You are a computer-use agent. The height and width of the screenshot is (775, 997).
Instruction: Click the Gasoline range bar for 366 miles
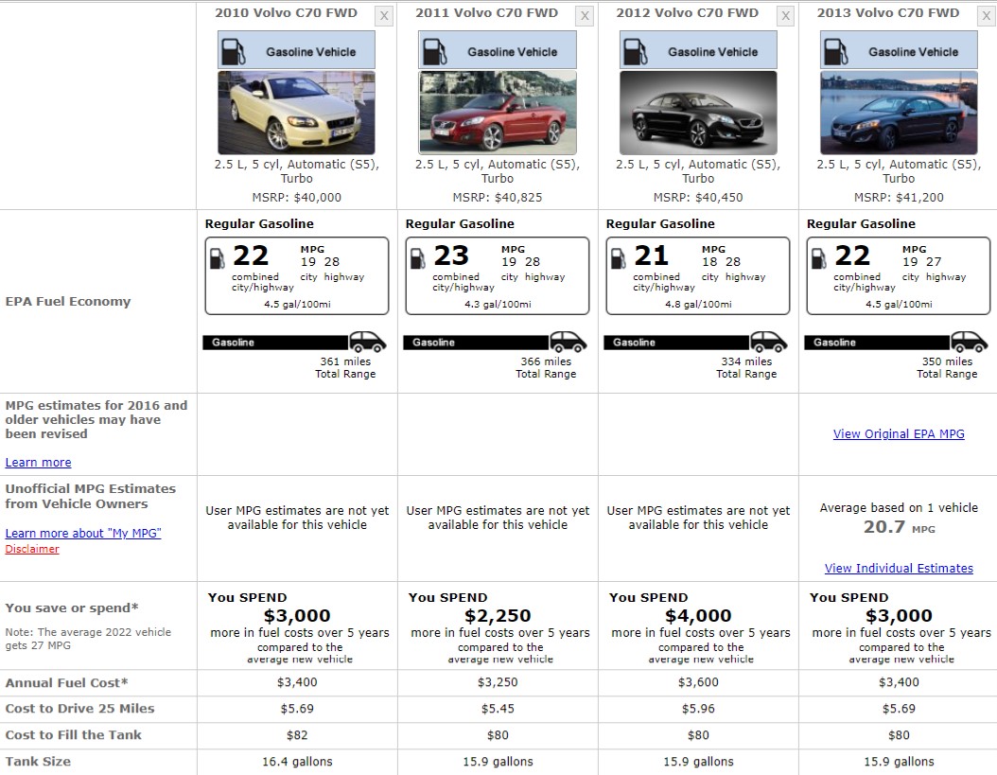tap(476, 343)
